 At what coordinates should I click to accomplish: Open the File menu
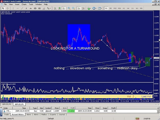(x=5, y=4)
